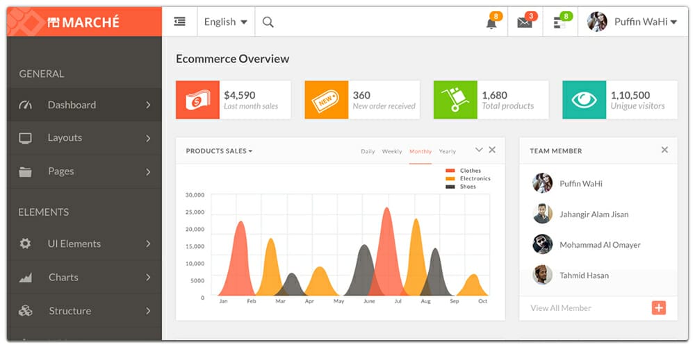695x347 pixels.
Task: Click the hand truck icon on products card
Action: point(455,99)
